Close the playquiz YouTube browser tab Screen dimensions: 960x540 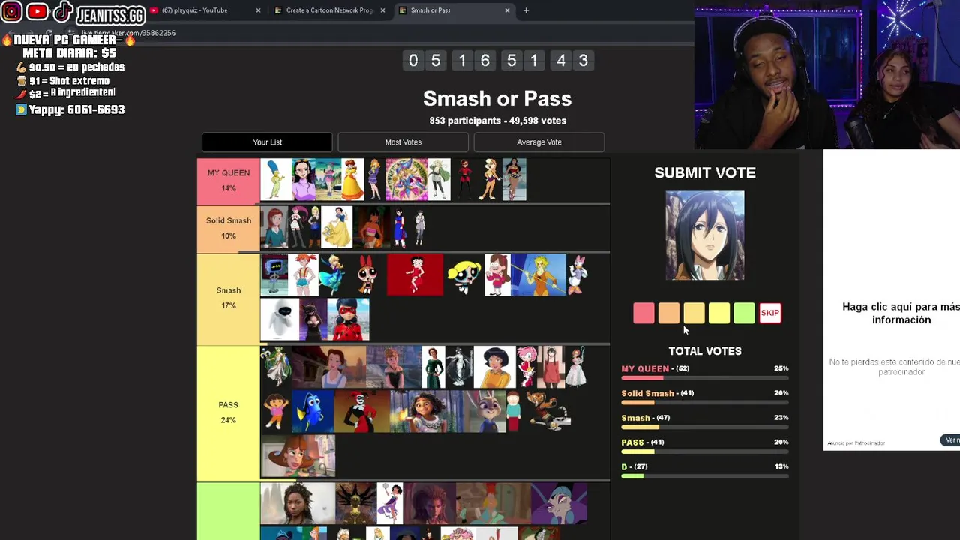point(258,10)
